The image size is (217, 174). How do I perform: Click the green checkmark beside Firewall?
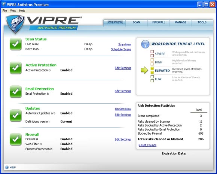pyautogui.click(x=16, y=139)
